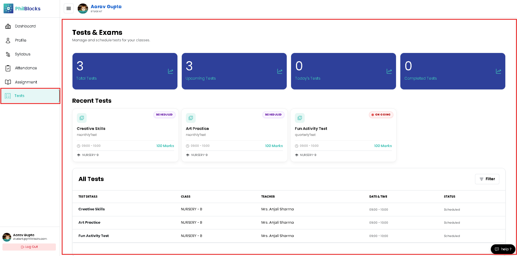The height and width of the screenshot is (256, 517).
Task: Open the Filter dropdown for All Tests
Action: coord(487,179)
